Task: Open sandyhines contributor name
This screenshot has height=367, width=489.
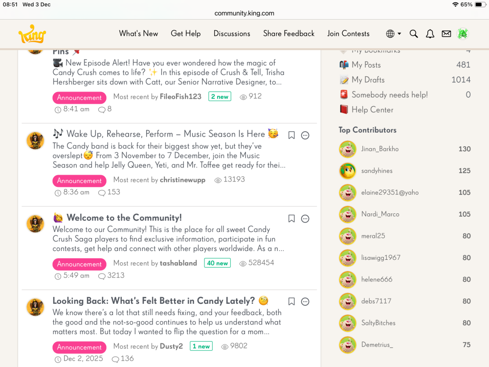Action: pyautogui.click(x=377, y=171)
